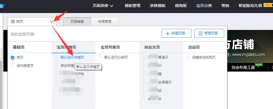Switch to the 布局管理 tab
This screenshot has width=273, height=109.
[x=105, y=22]
